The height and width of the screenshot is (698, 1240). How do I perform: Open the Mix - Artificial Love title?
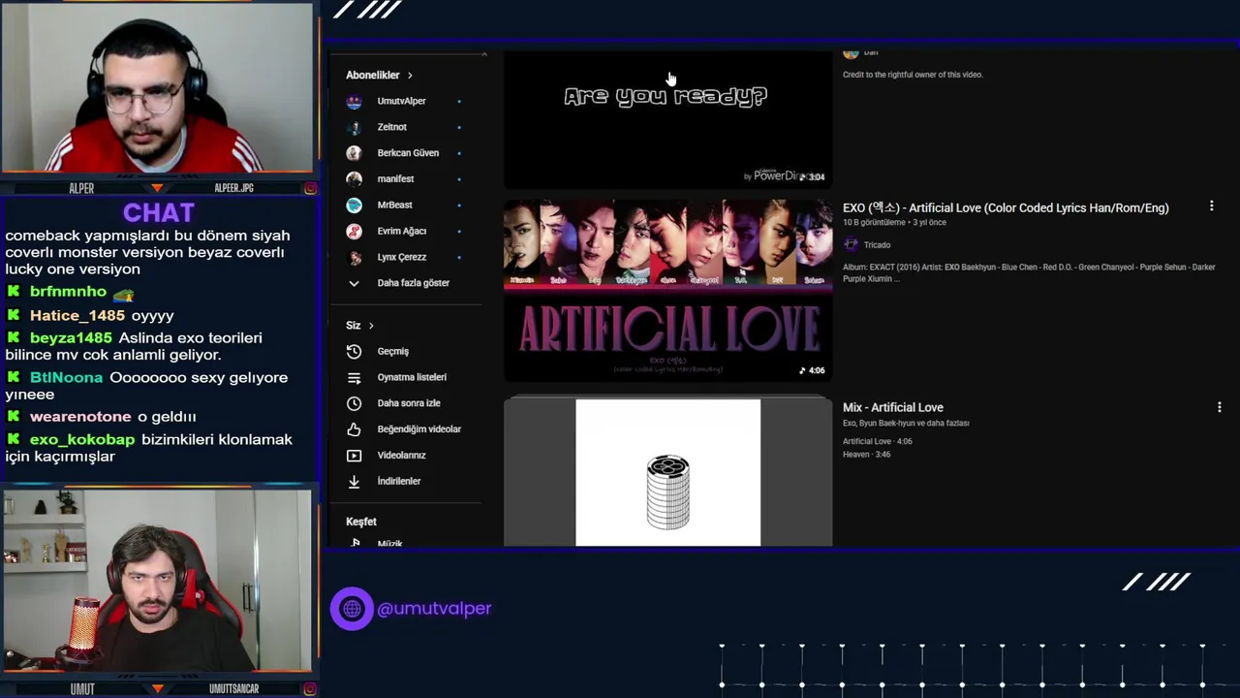tap(892, 407)
